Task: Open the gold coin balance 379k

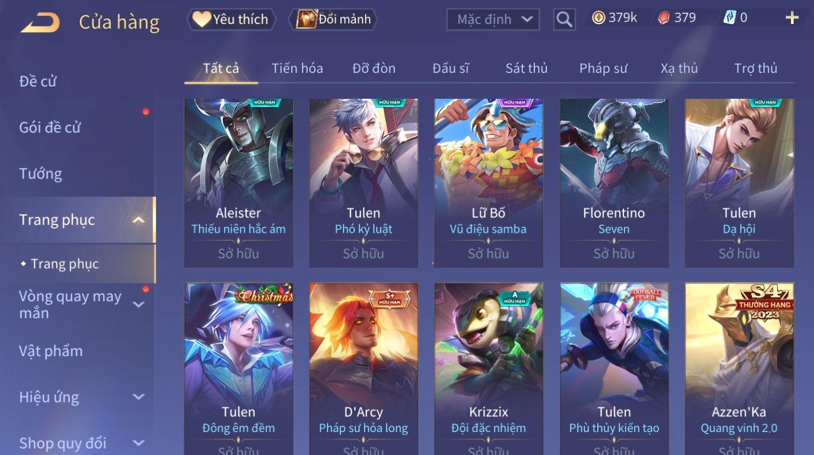Action: click(614, 18)
